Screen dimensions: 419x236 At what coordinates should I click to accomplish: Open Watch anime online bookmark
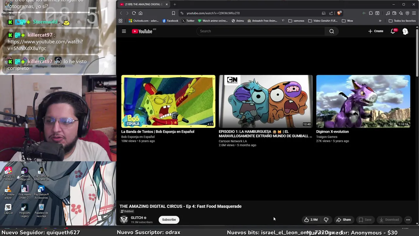coord(212,21)
